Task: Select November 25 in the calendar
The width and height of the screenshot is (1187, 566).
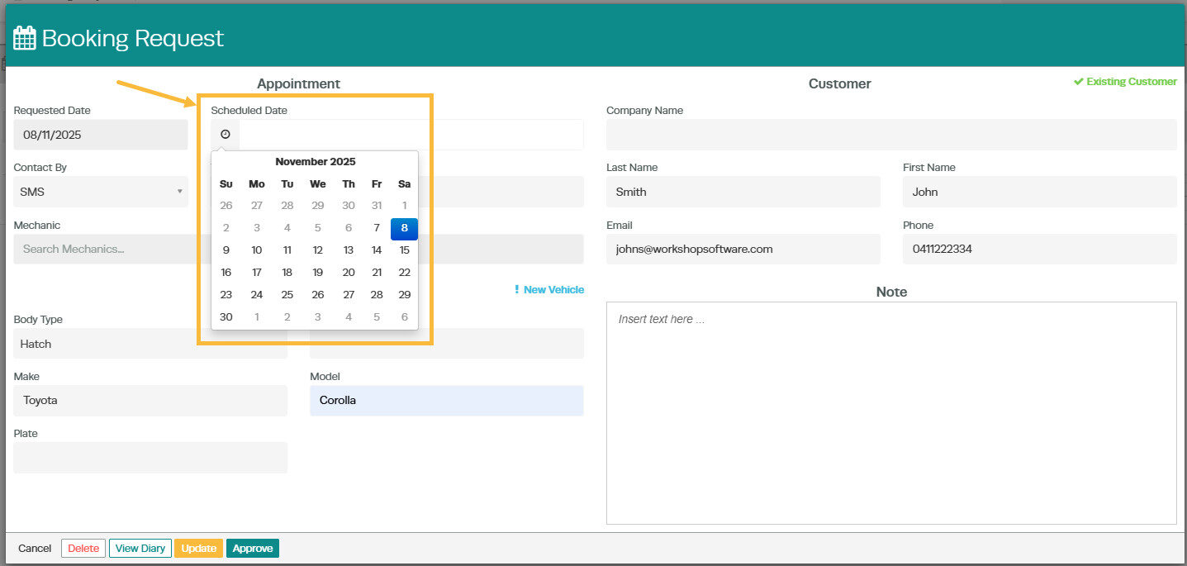Action: (287, 295)
